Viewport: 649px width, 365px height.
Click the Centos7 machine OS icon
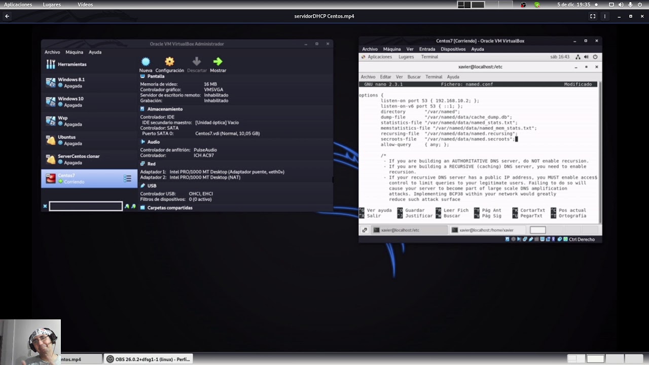tap(51, 178)
